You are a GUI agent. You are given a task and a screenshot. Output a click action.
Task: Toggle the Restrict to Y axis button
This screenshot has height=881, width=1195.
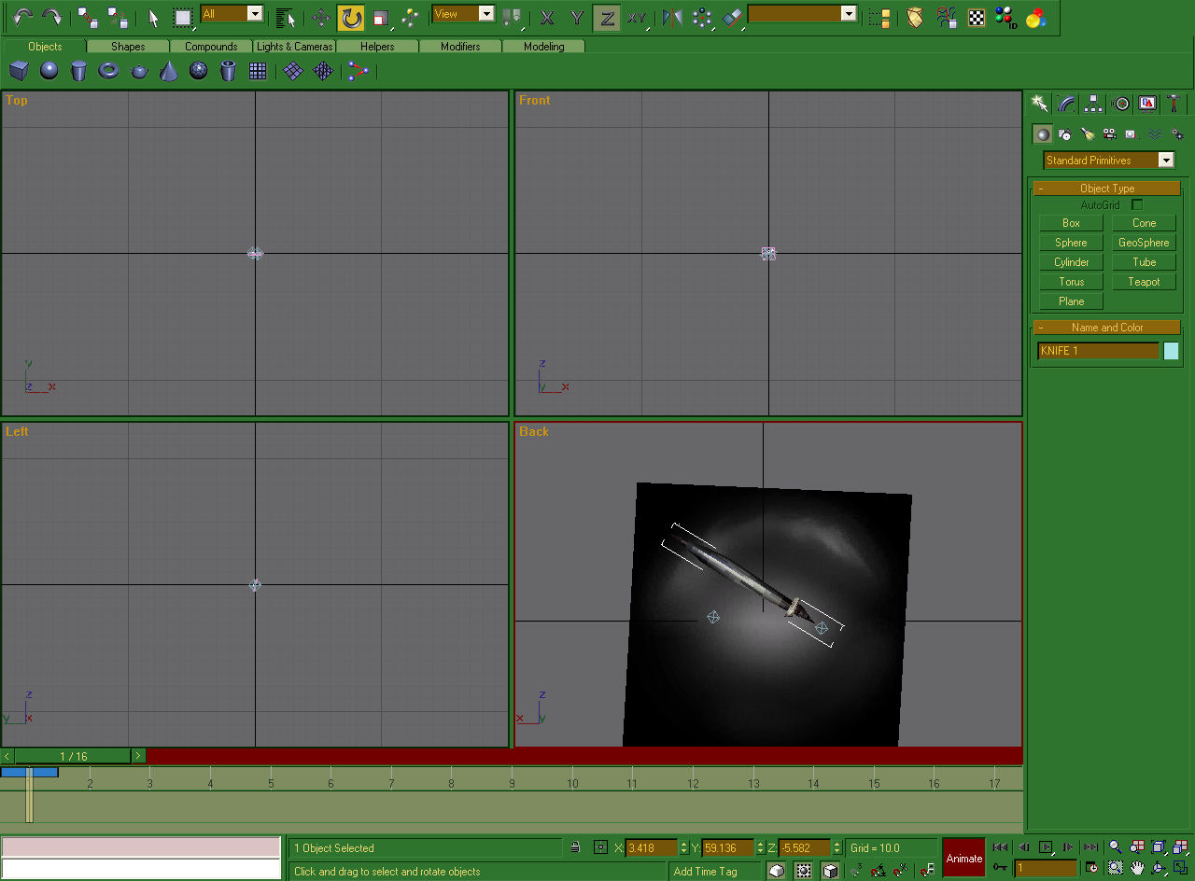577,17
